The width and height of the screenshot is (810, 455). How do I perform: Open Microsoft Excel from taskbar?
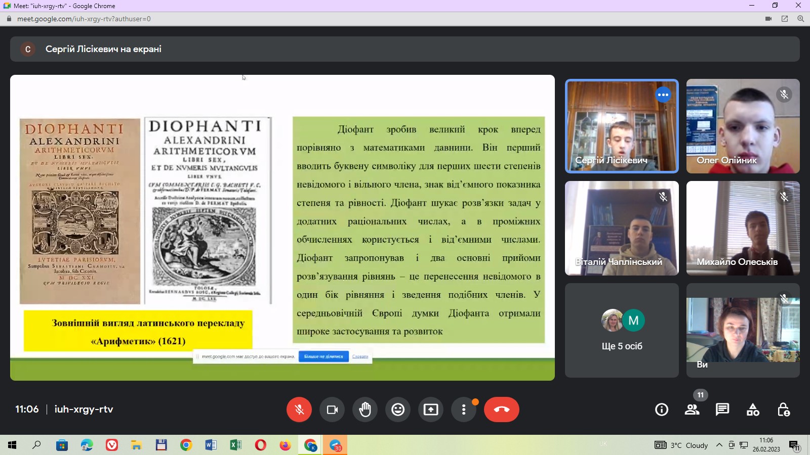235,445
